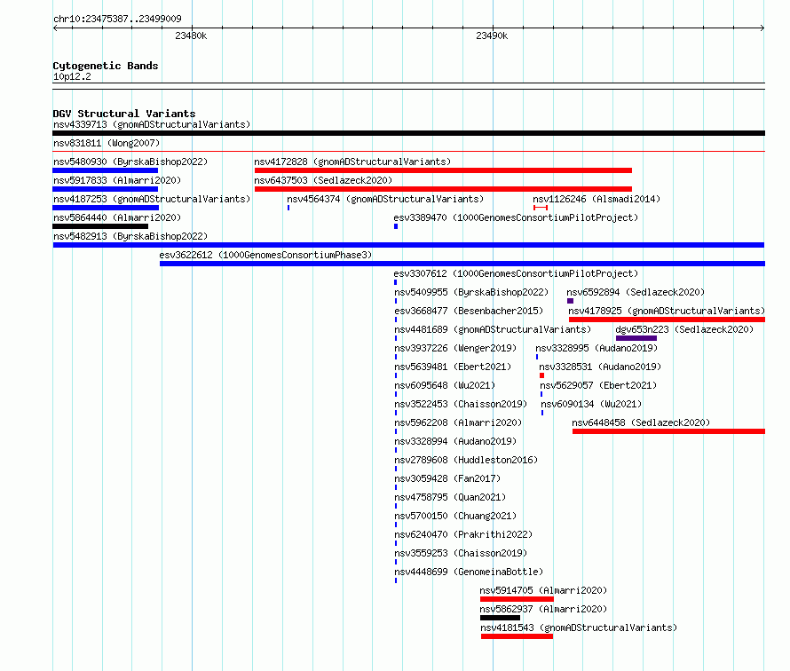Select nsv6592894 (Sedlazeck2020) label
The image size is (790, 671).
click(x=636, y=292)
